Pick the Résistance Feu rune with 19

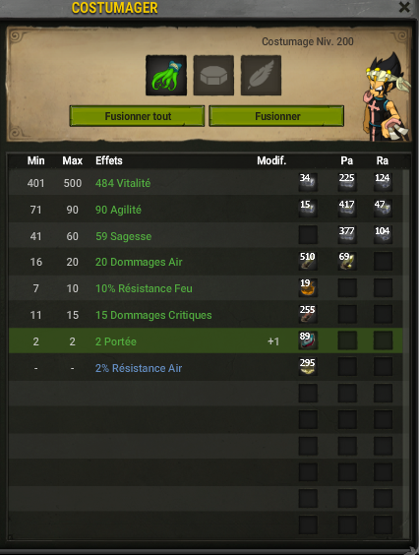(308, 287)
